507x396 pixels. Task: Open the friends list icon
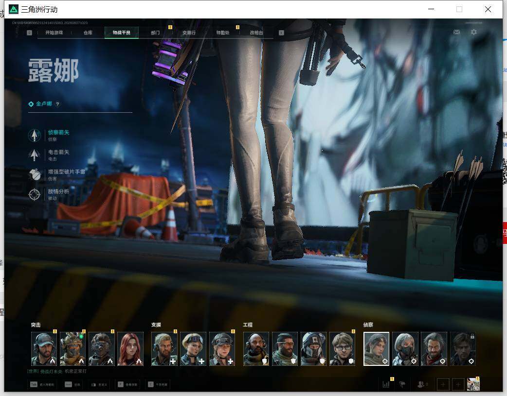pyautogui.click(x=422, y=384)
